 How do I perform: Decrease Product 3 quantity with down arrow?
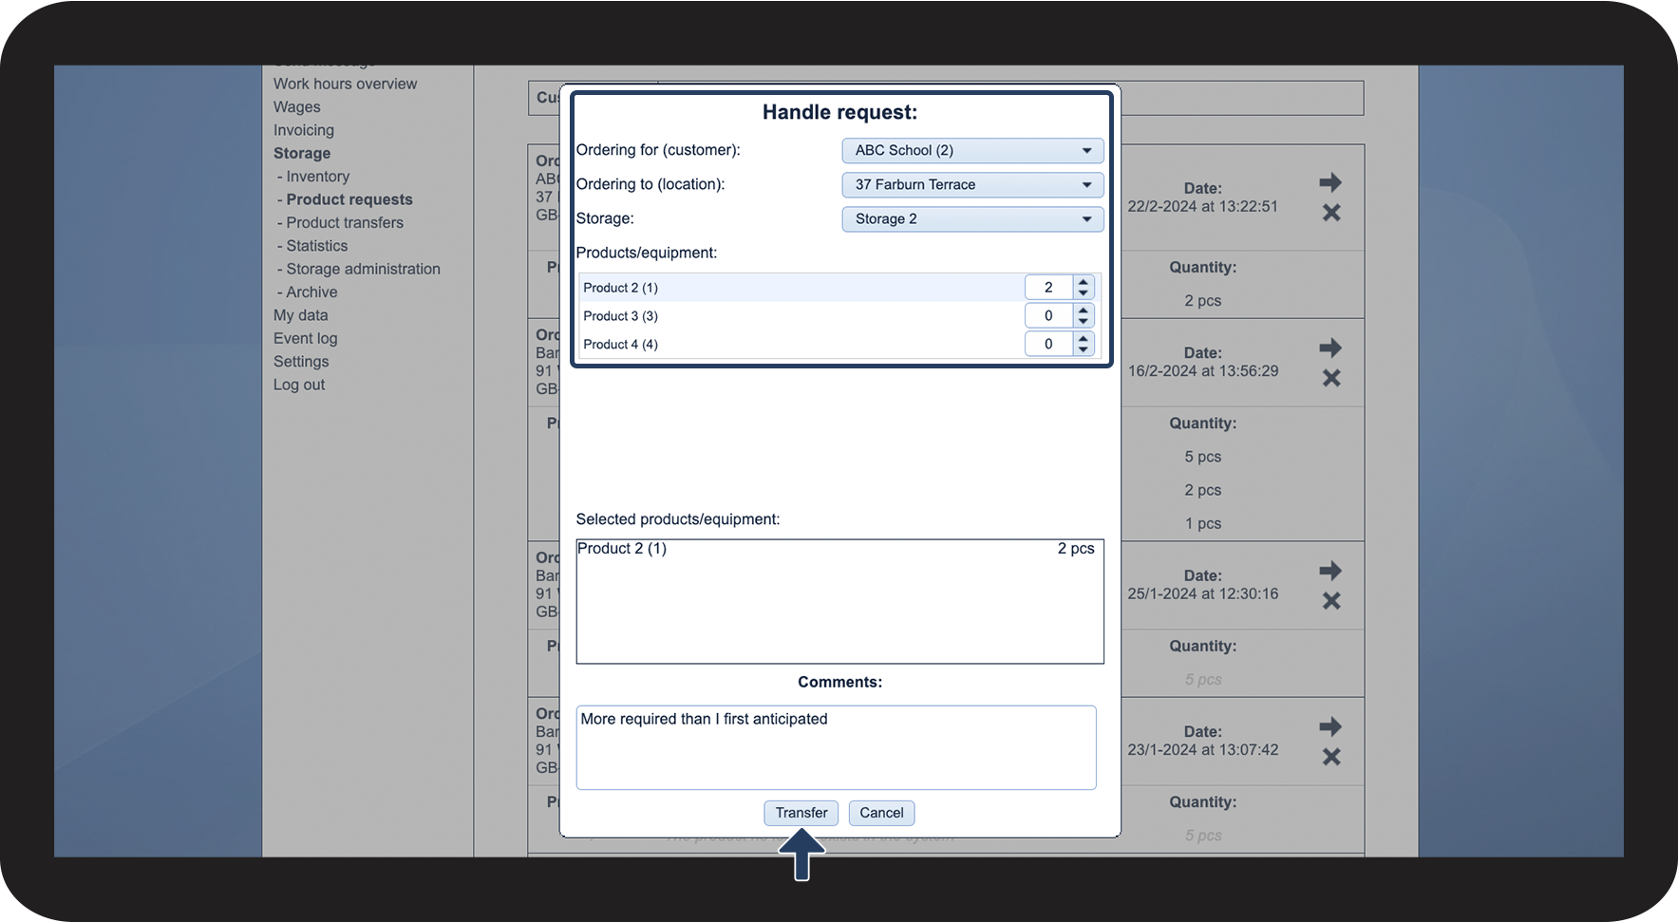coord(1084,321)
